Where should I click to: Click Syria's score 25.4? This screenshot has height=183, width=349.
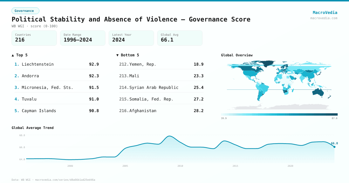pos(199,87)
